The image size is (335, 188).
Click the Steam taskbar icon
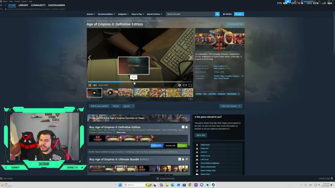[x=213, y=185]
